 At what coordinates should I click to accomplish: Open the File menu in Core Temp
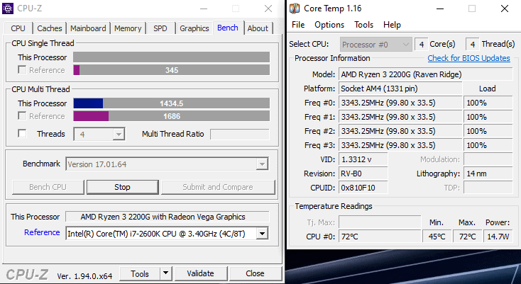(x=298, y=25)
